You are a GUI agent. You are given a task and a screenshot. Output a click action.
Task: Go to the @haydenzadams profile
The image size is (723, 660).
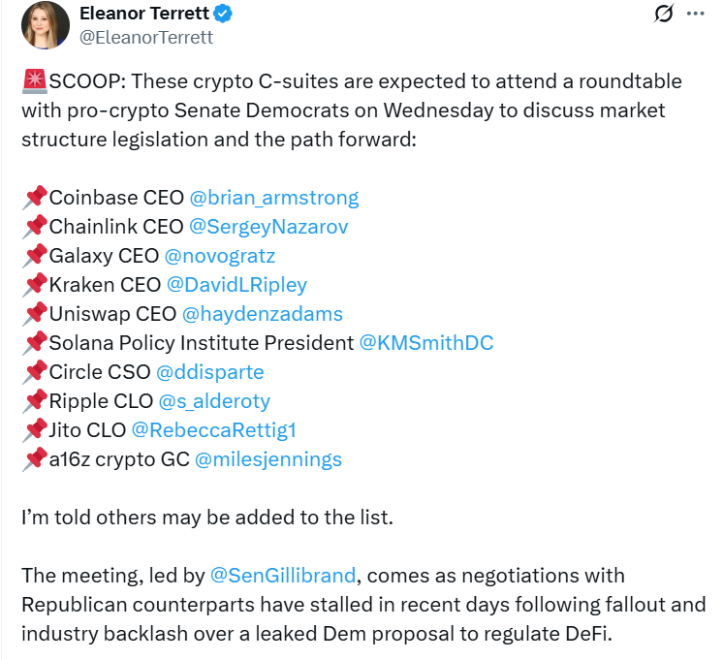[262, 314]
